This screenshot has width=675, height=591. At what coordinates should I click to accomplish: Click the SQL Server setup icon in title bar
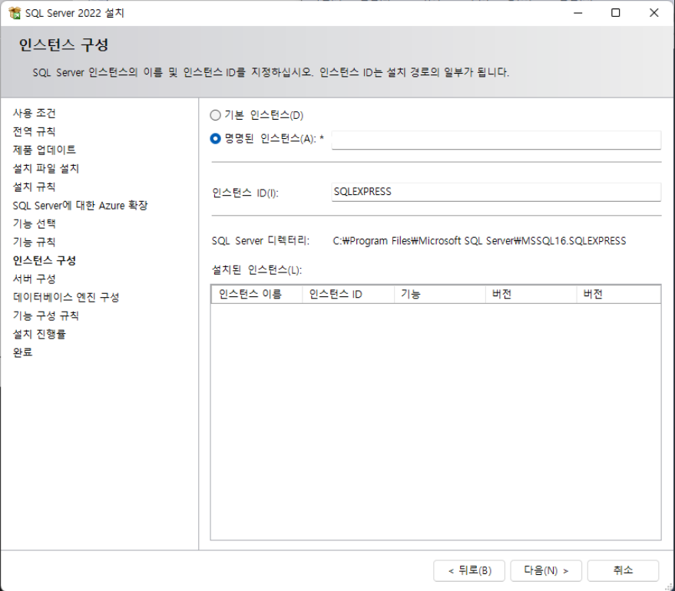(15, 13)
